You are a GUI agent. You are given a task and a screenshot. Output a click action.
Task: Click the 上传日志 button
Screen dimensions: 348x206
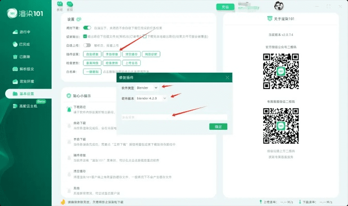(131, 63)
